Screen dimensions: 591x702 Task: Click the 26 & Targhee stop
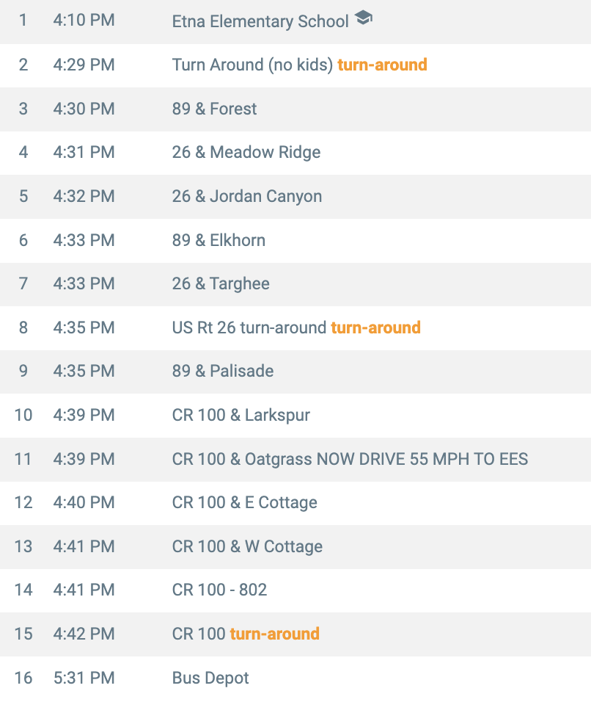point(221,283)
